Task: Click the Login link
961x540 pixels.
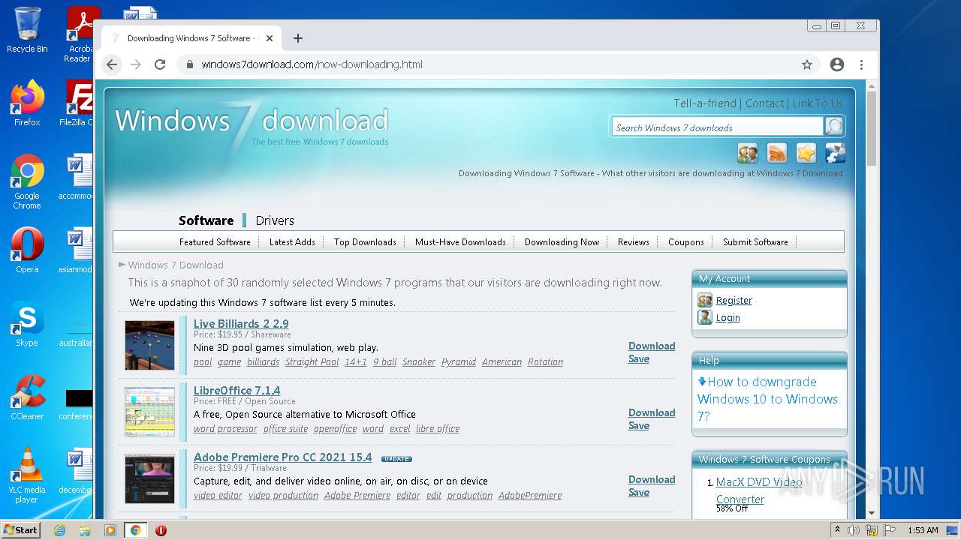Action: point(728,317)
